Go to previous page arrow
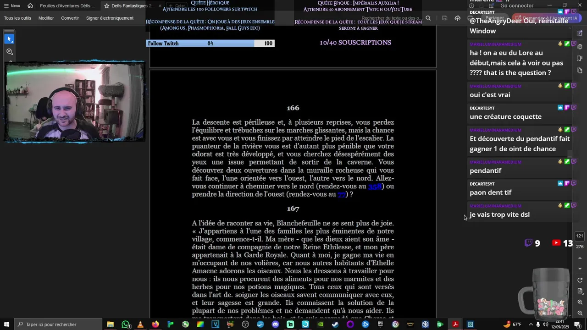587x330 pixels. [580, 258]
